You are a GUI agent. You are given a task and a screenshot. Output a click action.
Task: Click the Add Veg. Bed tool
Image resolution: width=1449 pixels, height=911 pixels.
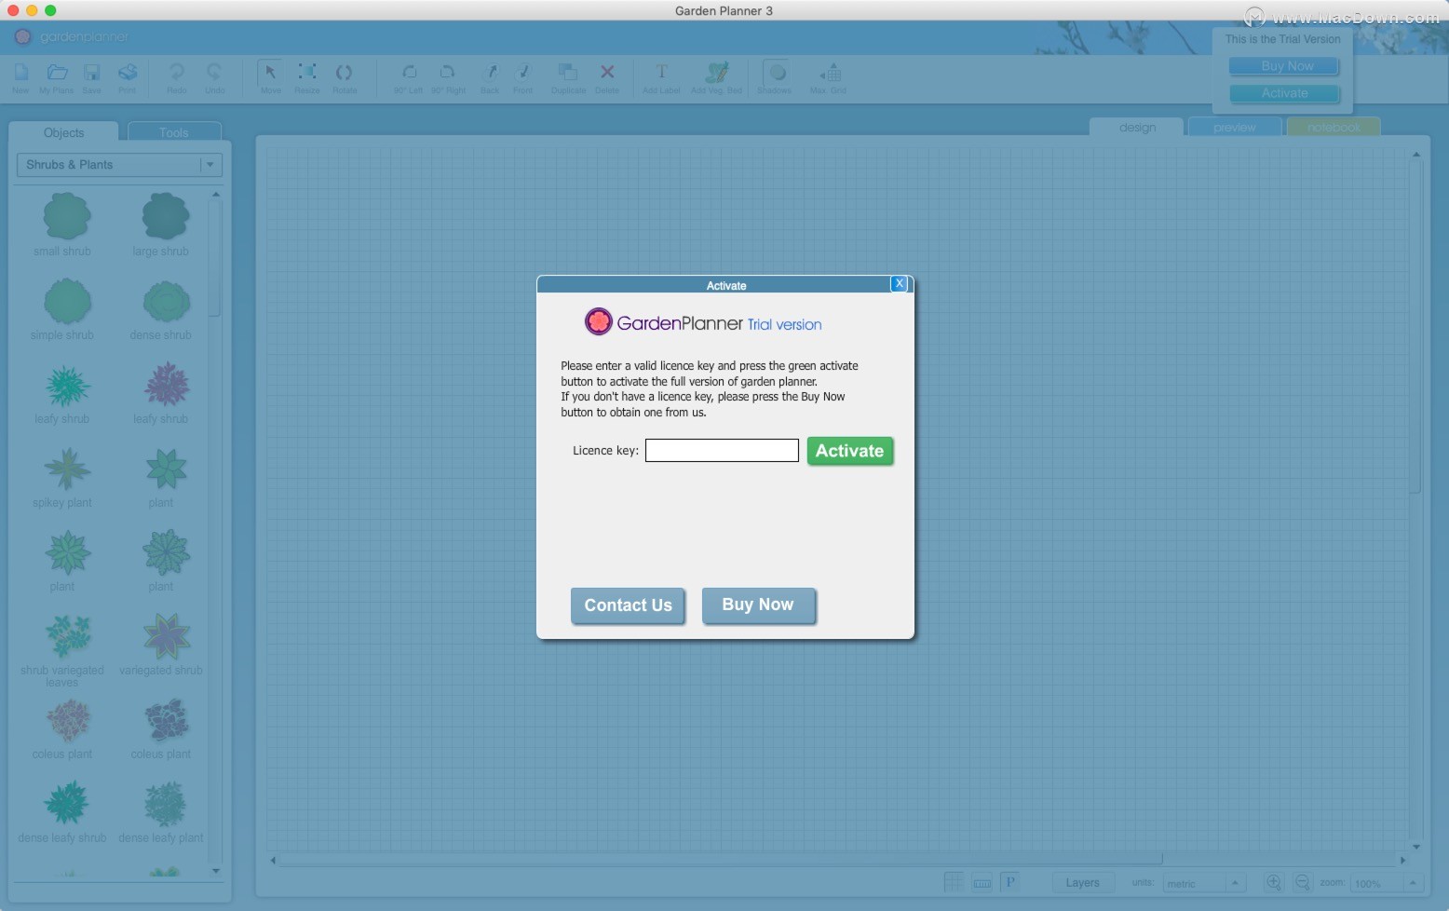pyautogui.click(x=716, y=73)
